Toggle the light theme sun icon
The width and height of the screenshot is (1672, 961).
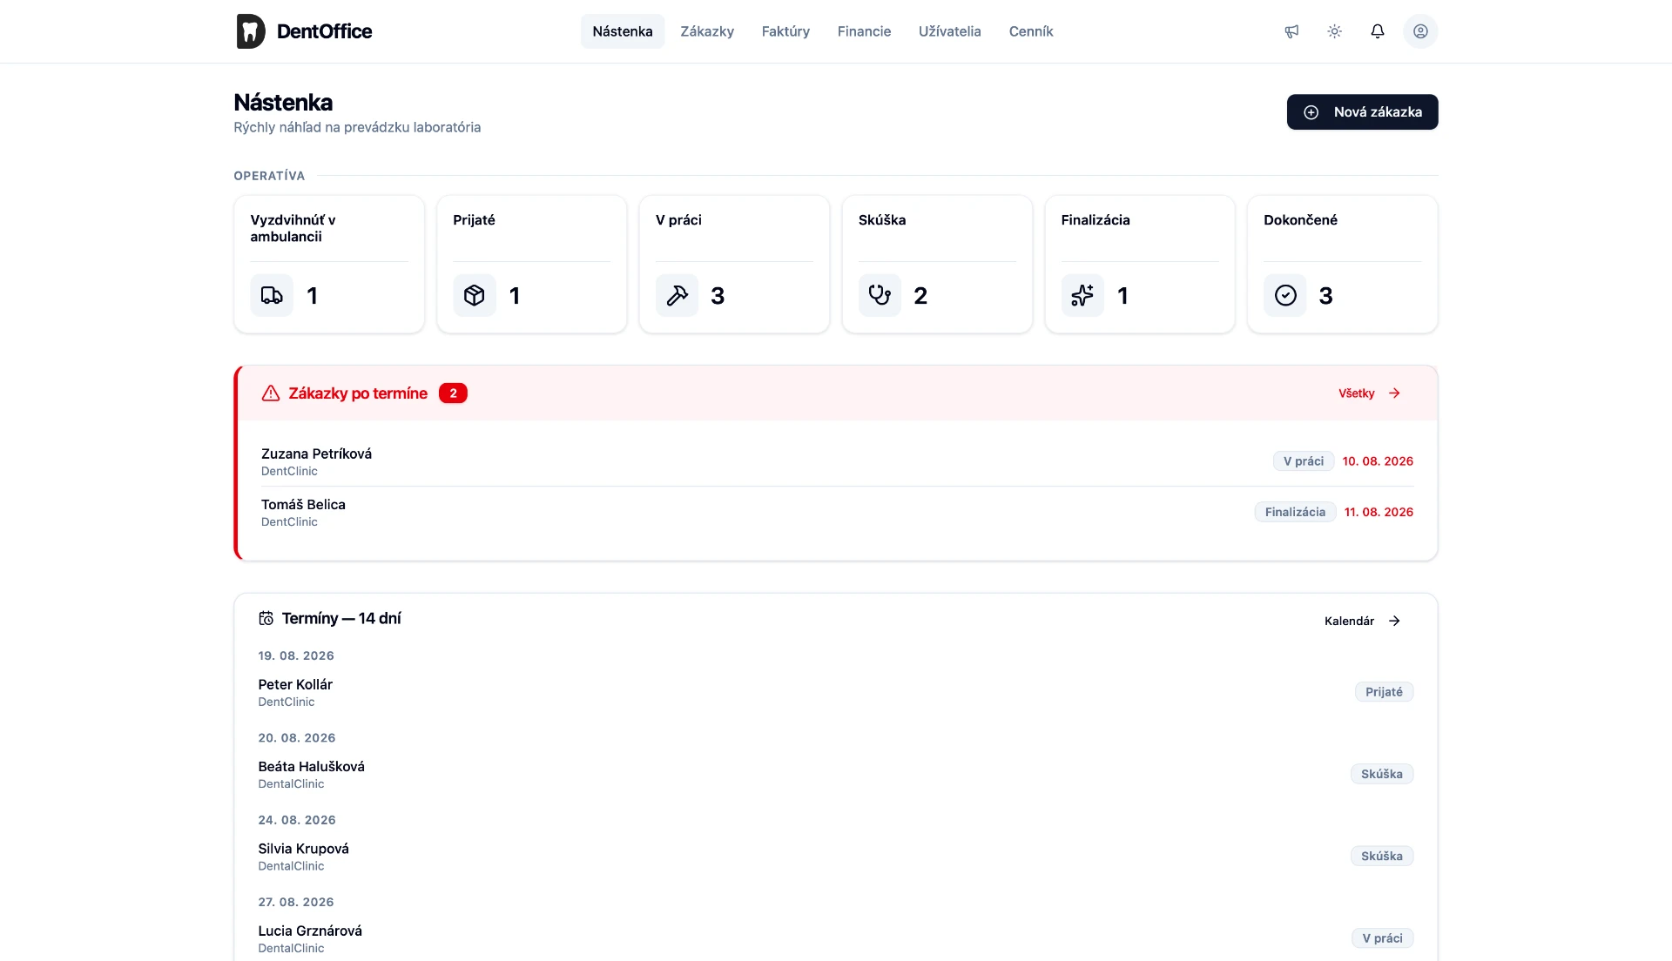[x=1334, y=31]
